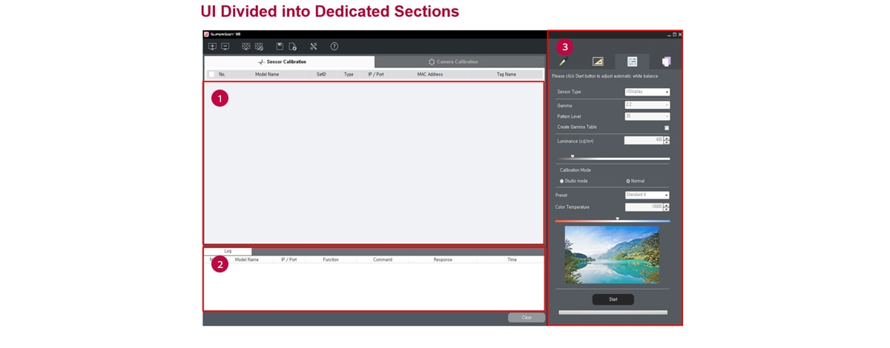Expand the Preset dropdown
The image size is (890, 348).
[x=647, y=195]
